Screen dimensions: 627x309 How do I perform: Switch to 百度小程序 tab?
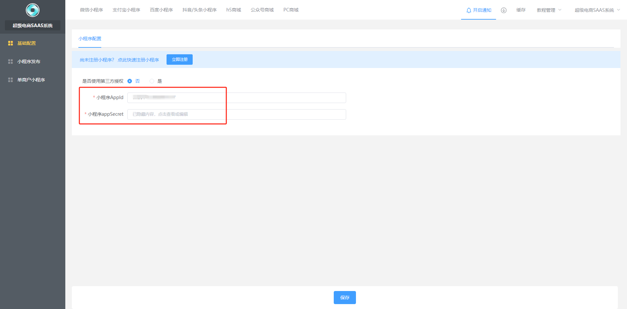coord(161,10)
